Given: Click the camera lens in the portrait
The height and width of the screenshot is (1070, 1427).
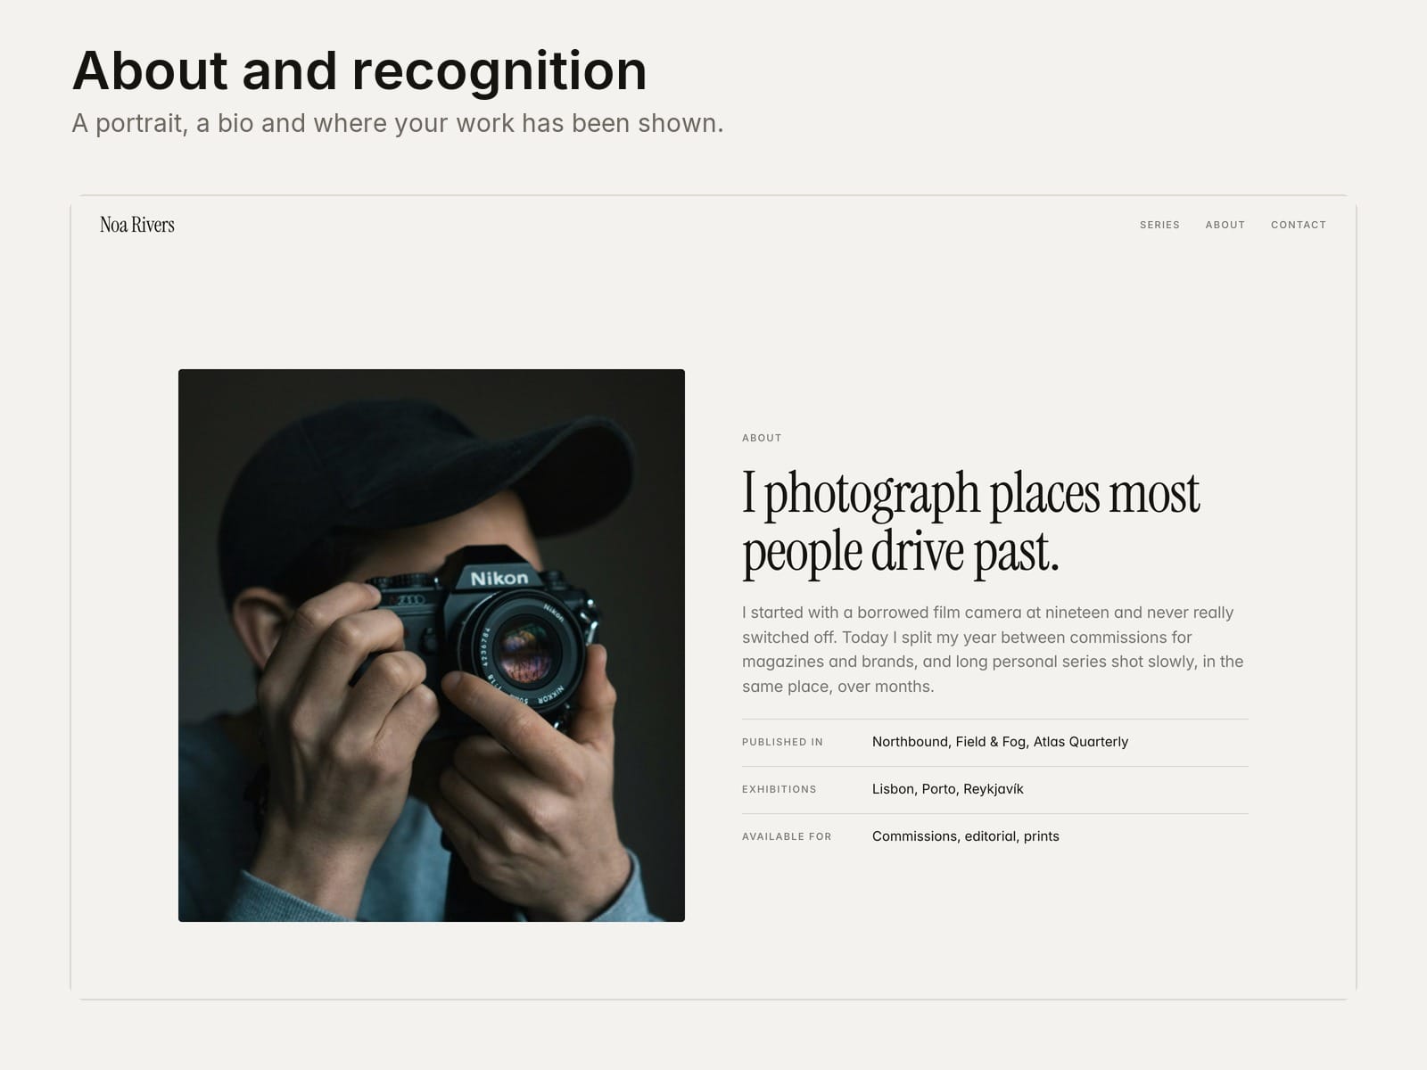Looking at the screenshot, I should point(526,648).
